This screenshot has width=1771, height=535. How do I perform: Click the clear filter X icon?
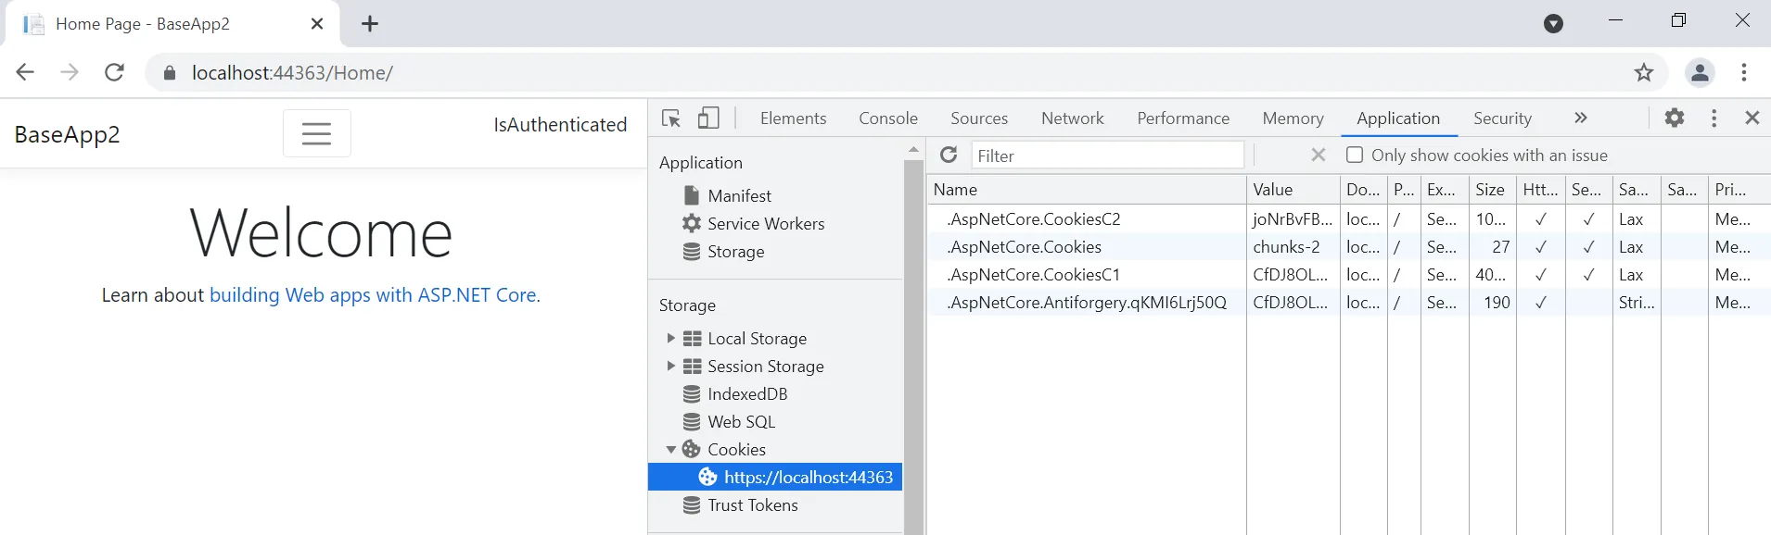click(1318, 156)
